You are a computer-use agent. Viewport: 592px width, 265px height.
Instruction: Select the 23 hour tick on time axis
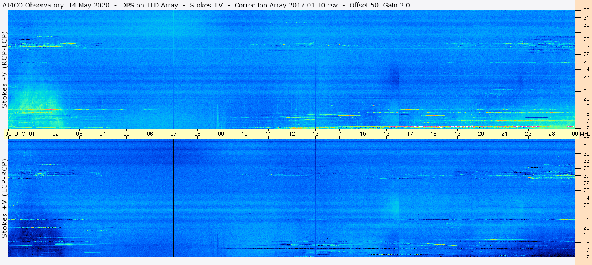(x=552, y=134)
